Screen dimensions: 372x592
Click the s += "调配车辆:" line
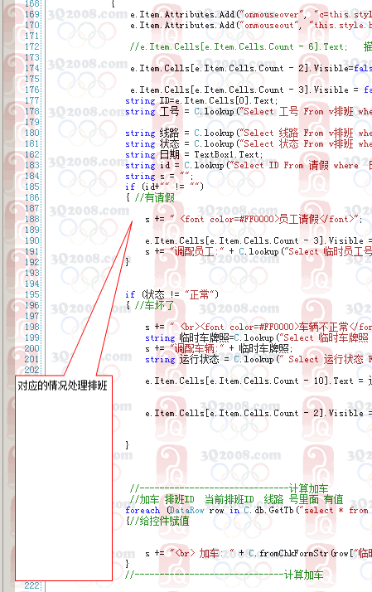219,348
